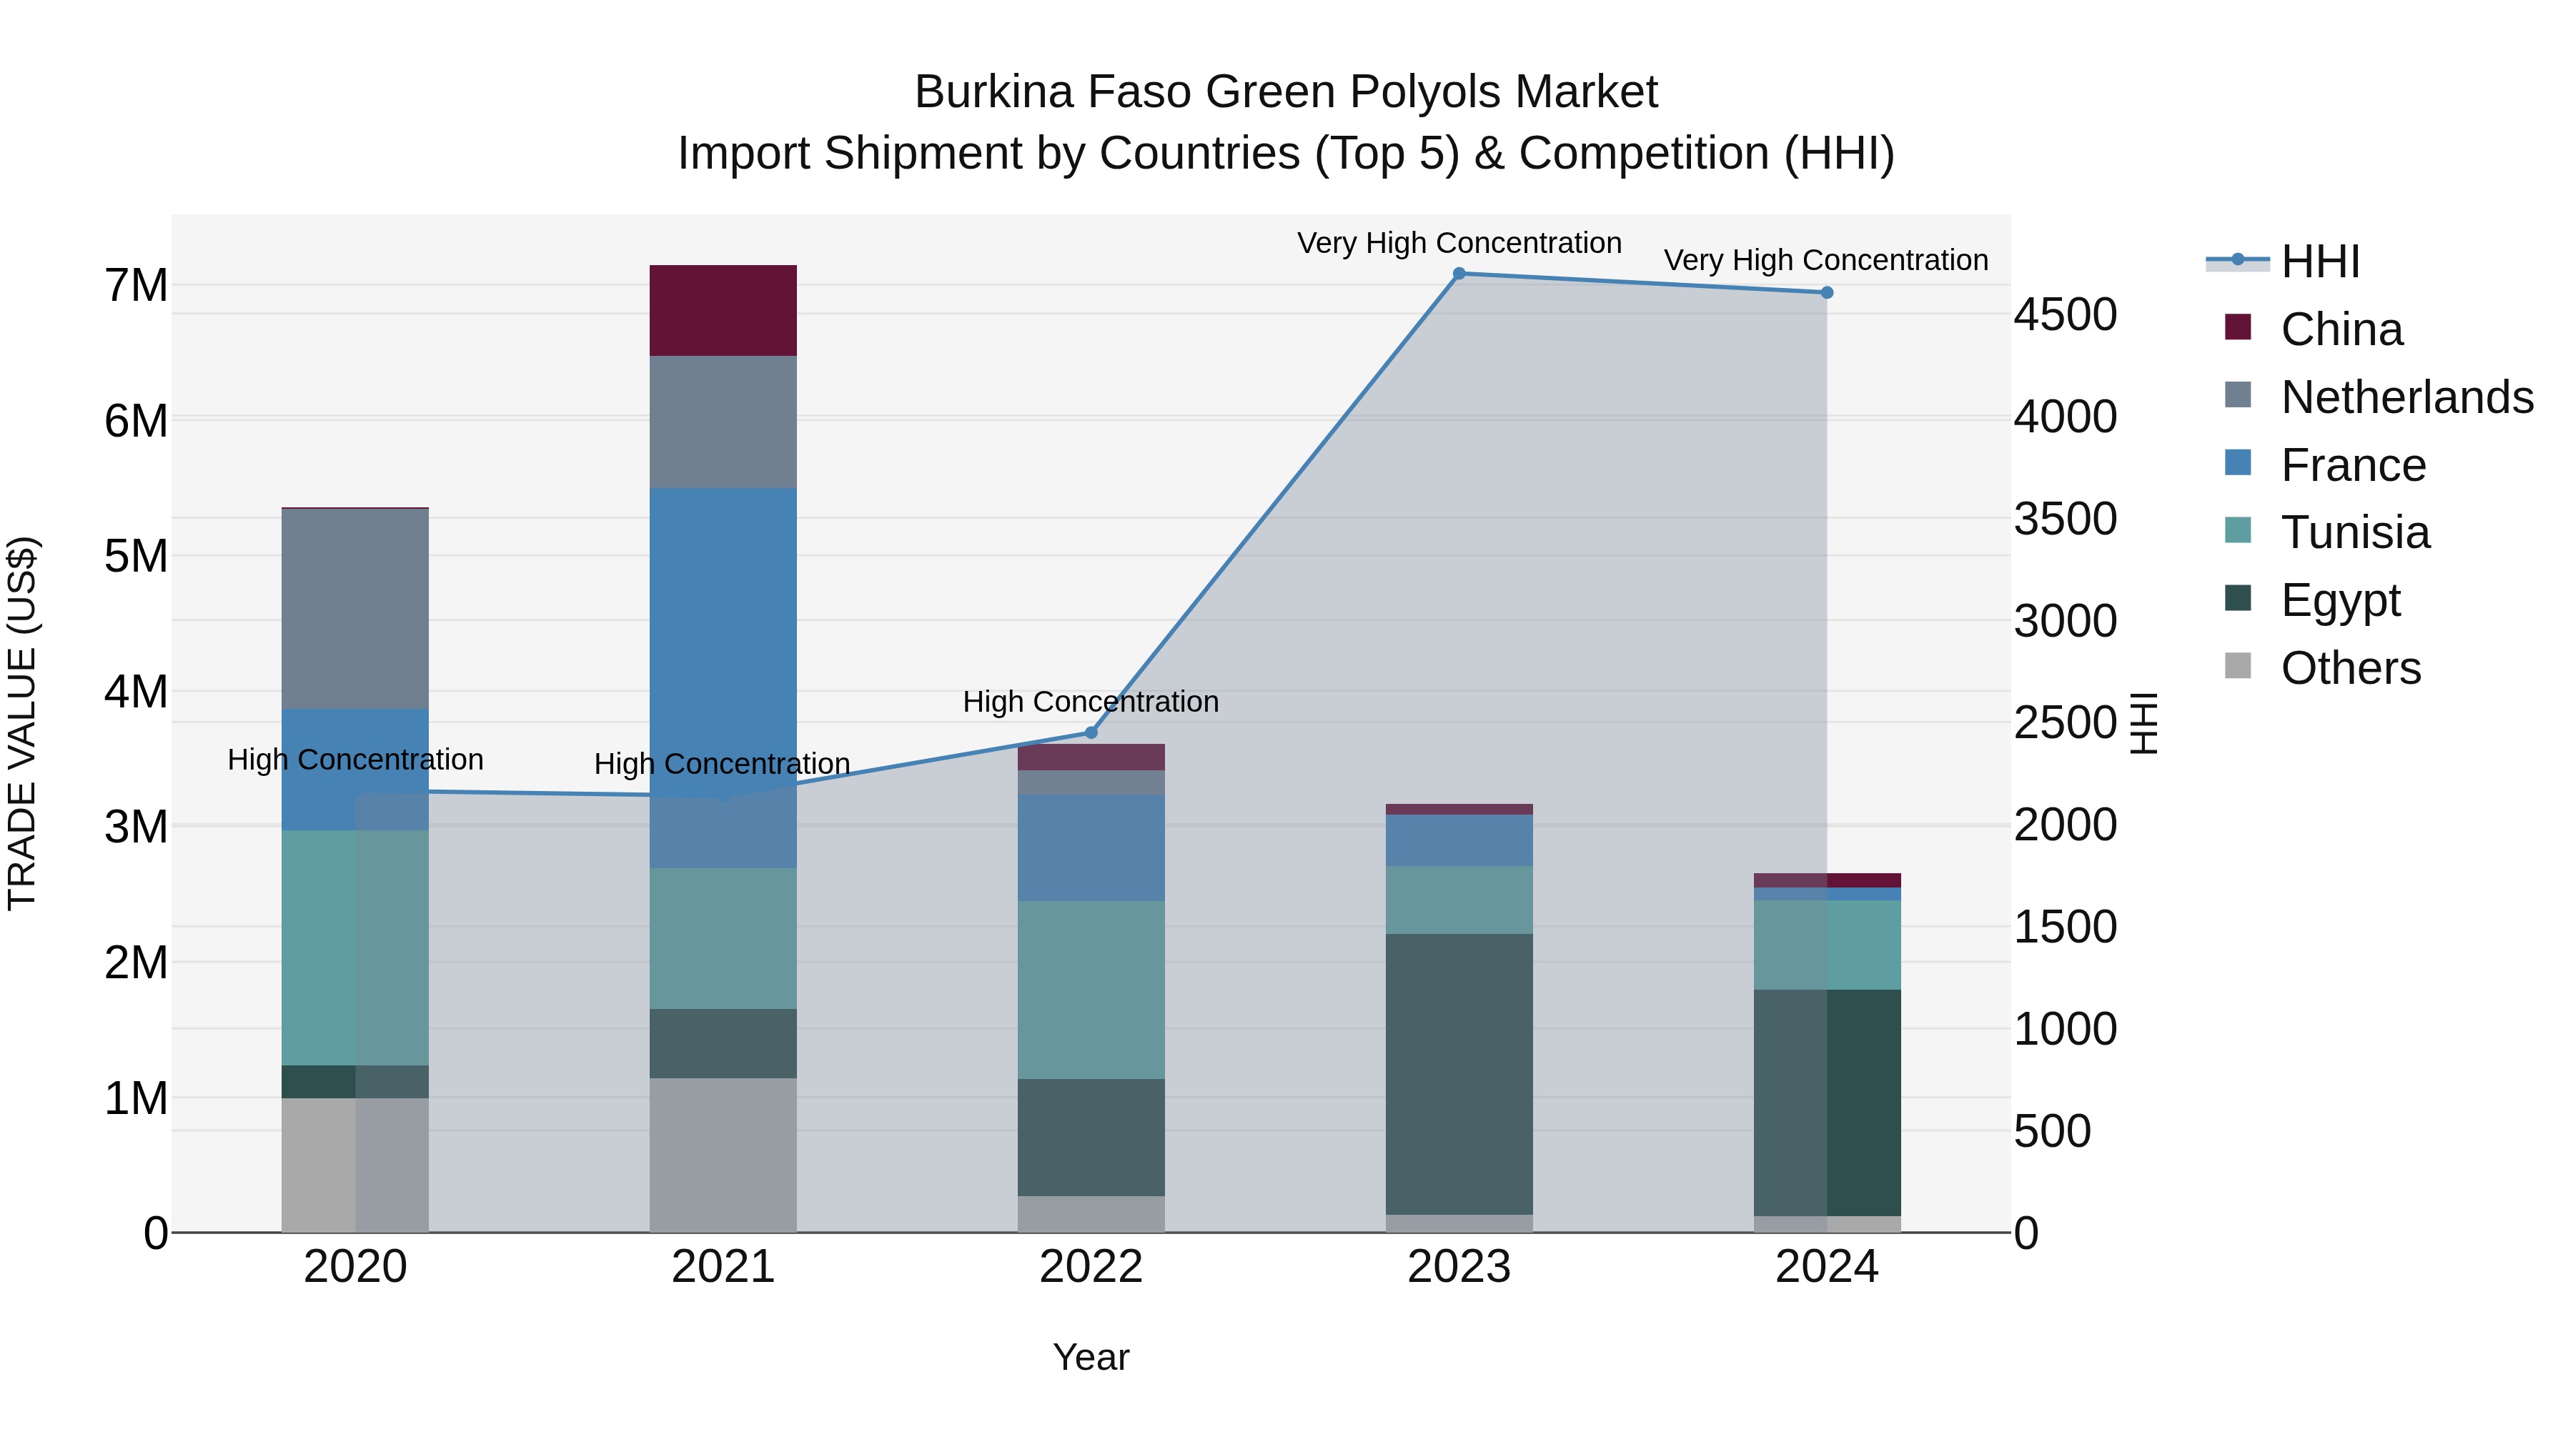Click the chart title 'Burkina Faso Green Polyols Market'
Image resolution: width=2573 pixels, height=1447 pixels.
[1286, 92]
